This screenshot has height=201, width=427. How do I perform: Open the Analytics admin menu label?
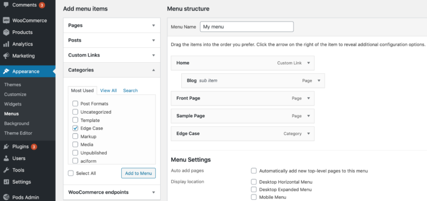coord(22,44)
